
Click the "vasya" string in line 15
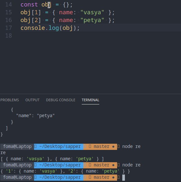click(x=92, y=12)
